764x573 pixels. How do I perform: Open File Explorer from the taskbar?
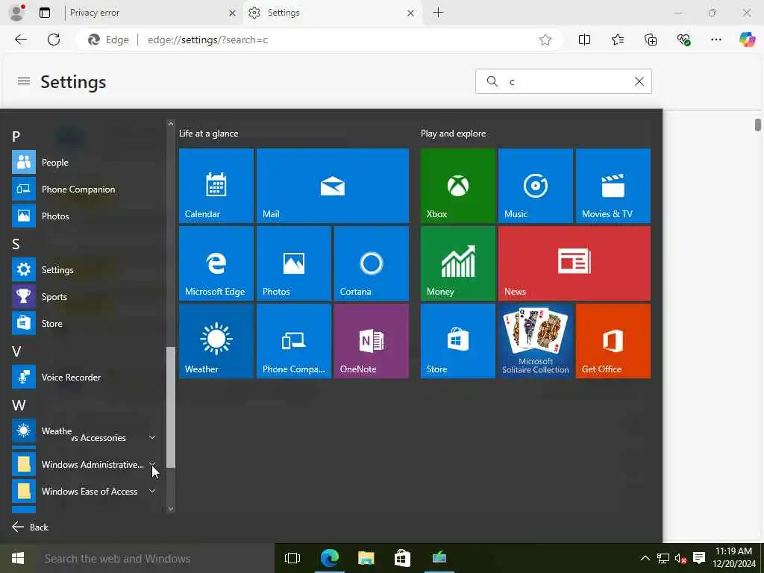coord(366,558)
